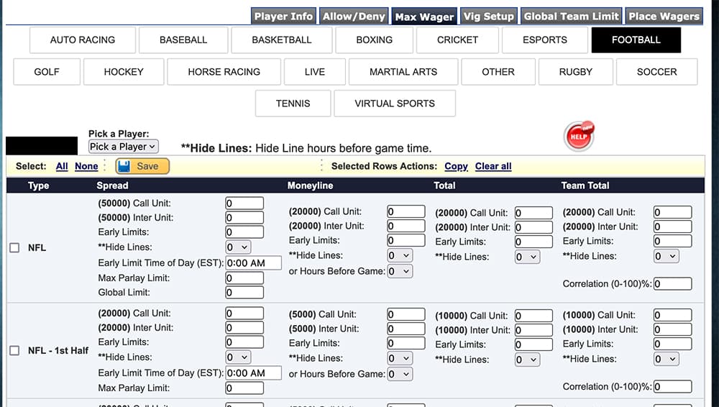Focus NFL Correlation (0-100)% field

point(673,283)
